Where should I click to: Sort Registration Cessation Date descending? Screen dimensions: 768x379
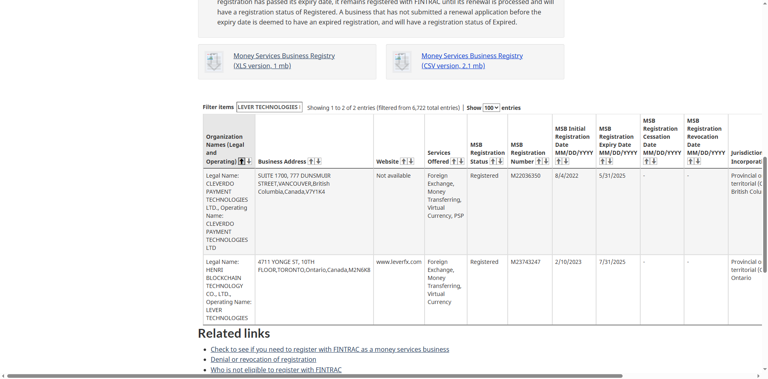click(x=654, y=161)
